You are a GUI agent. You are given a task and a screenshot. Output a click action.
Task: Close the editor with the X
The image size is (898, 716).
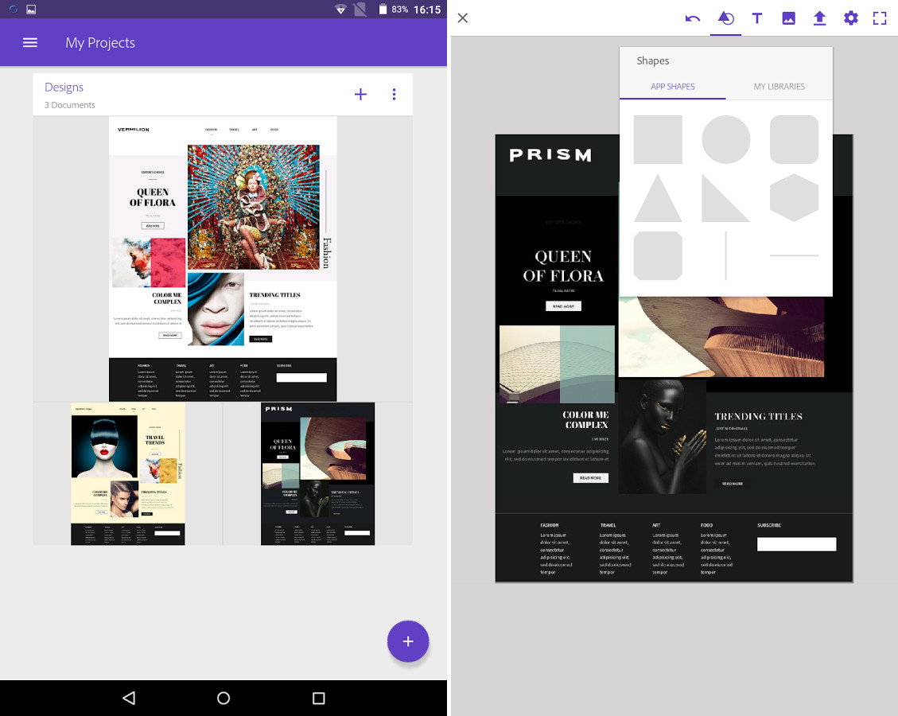point(462,18)
